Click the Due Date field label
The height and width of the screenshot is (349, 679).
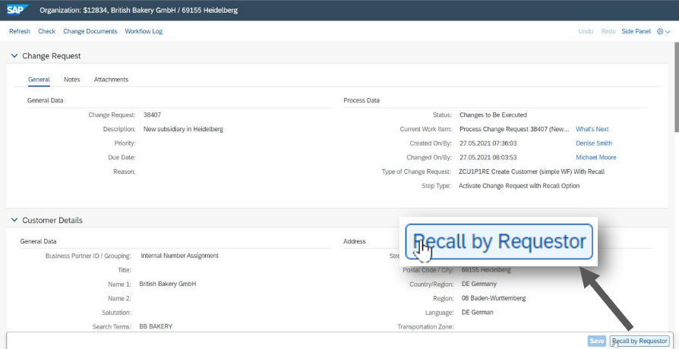122,157
